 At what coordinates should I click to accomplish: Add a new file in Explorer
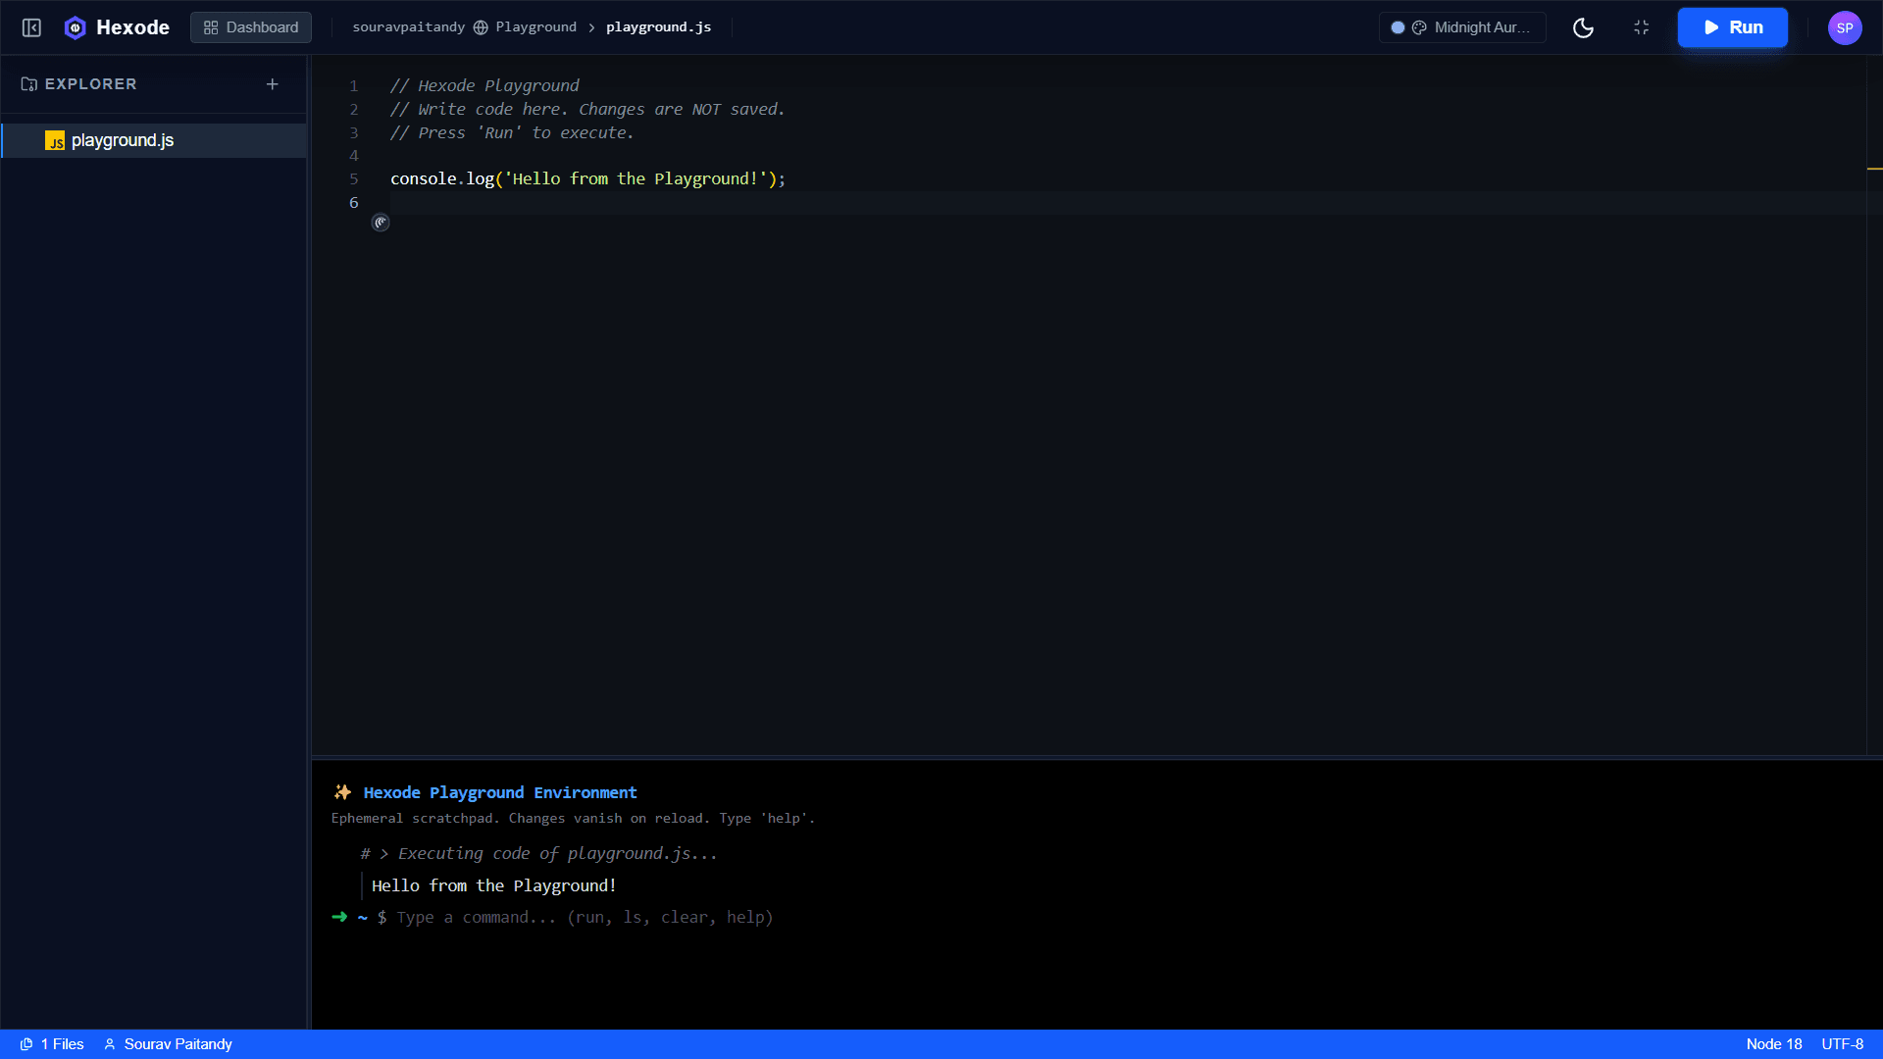pos(273,84)
